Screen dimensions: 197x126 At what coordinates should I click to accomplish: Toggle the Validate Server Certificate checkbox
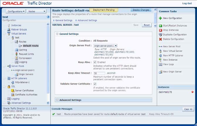coord(95,84)
